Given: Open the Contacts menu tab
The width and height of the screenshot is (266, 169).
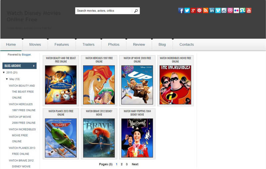Looking at the screenshot, I should [x=187, y=44].
